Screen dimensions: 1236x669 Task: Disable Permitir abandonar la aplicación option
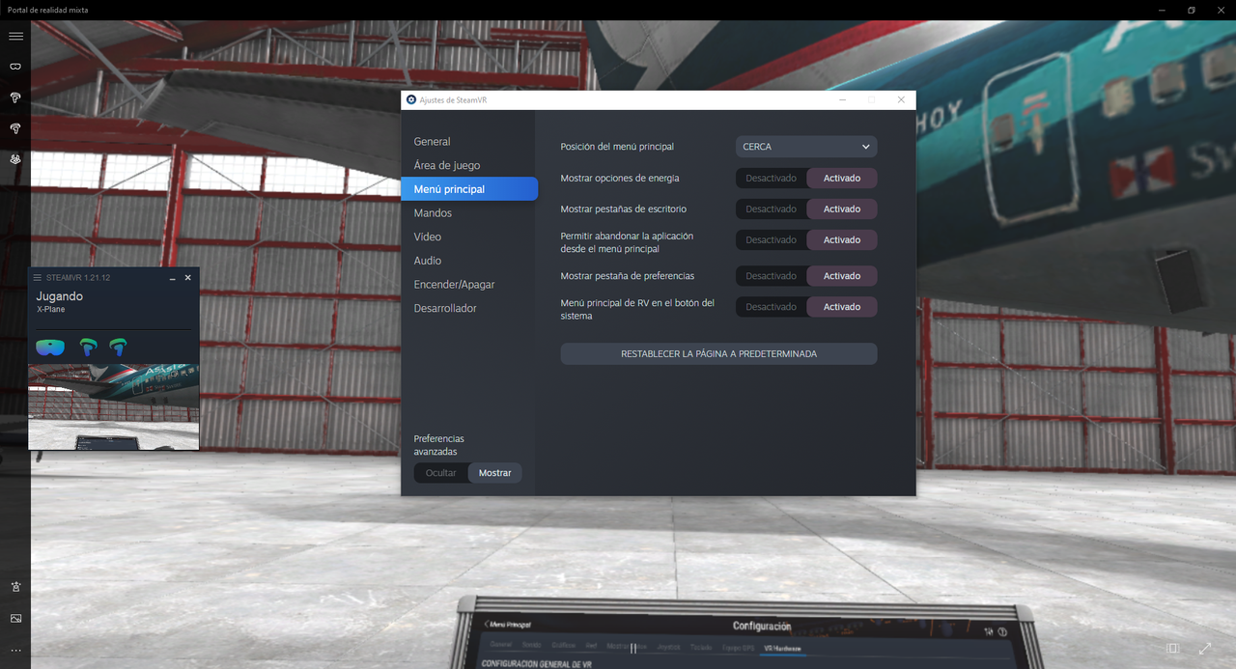(771, 239)
